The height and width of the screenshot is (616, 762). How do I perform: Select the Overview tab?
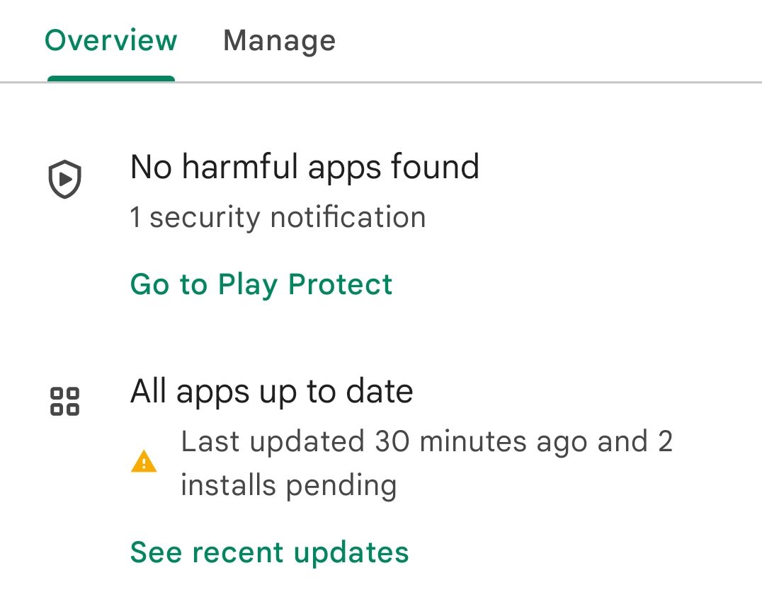click(110, 40)
